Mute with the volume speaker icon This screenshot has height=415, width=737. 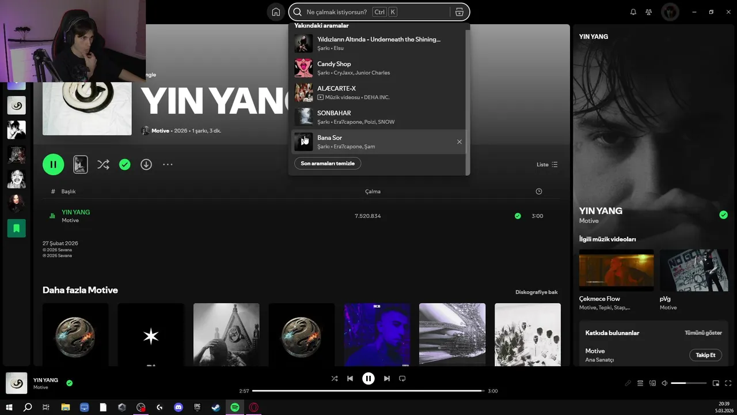[664, 383]
